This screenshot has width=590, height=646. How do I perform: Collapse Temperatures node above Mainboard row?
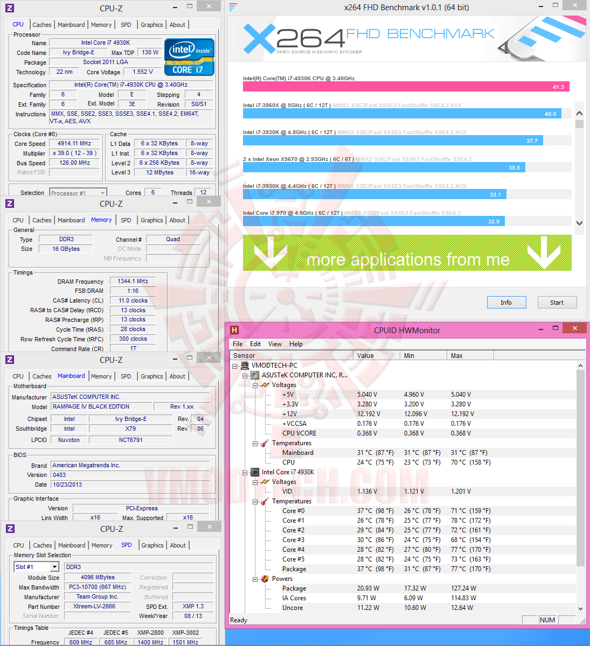[255, 443]
